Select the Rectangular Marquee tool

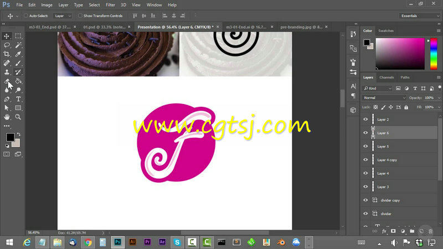pos(18,36)
